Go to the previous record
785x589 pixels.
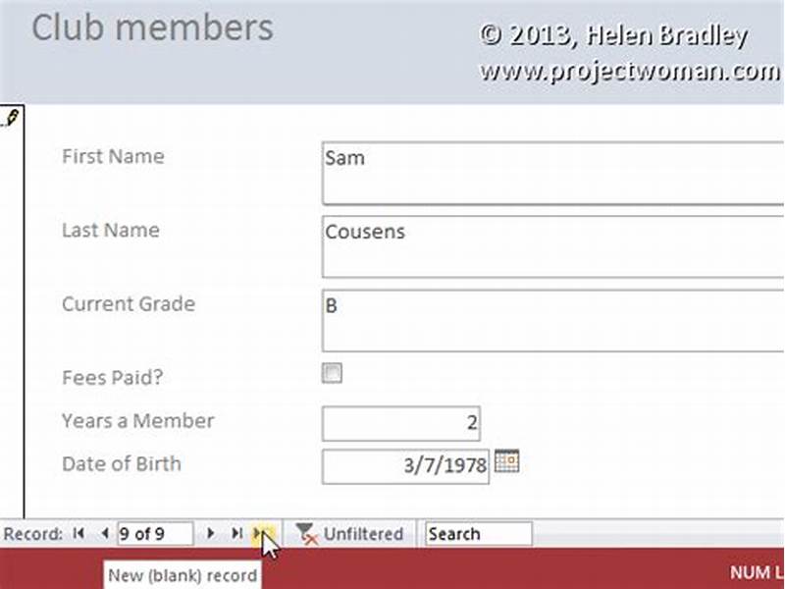click(x=104, y=533)
